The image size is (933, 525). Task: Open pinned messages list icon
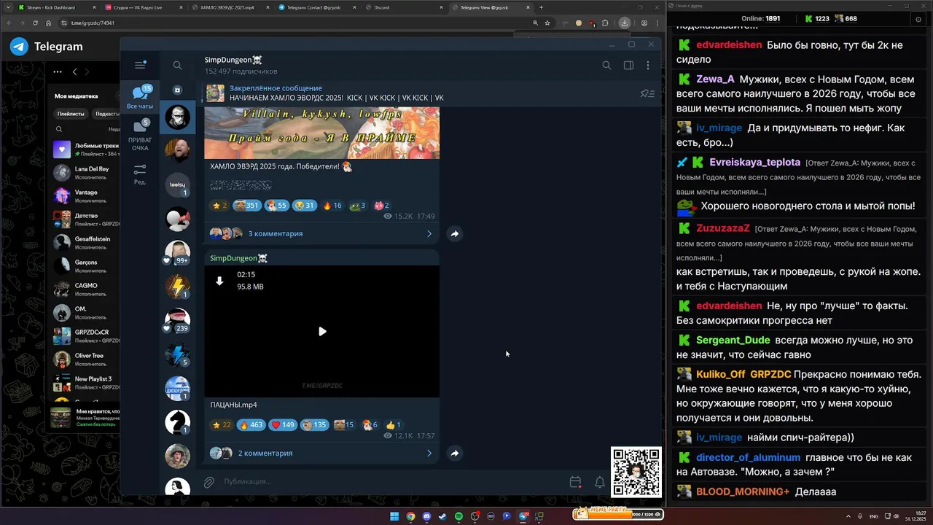[x=647, y=93]
